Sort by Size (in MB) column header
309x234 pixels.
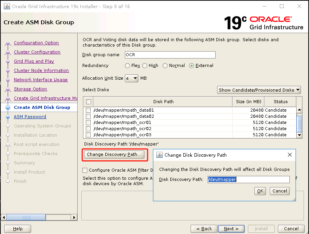coord(249,102)
